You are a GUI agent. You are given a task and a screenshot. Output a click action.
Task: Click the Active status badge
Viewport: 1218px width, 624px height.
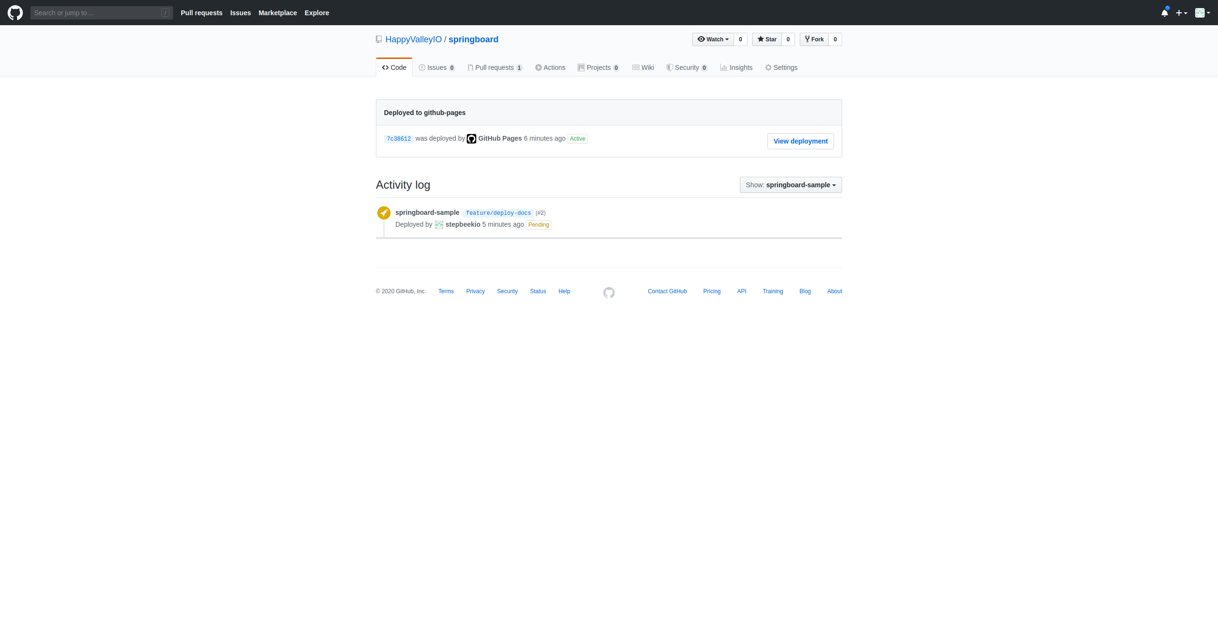(578, 139)
